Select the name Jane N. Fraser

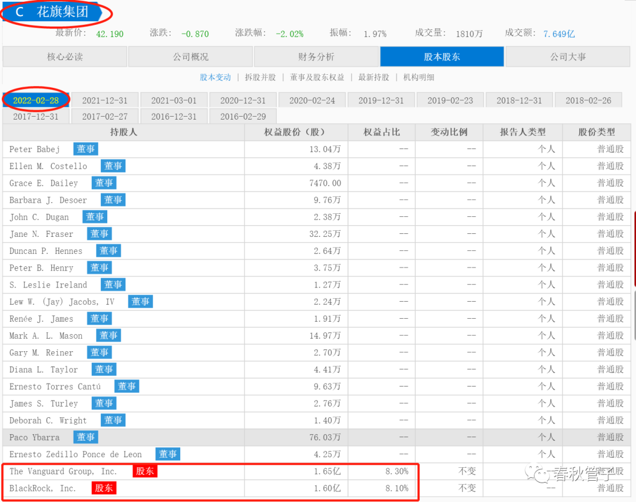[41, 234]
